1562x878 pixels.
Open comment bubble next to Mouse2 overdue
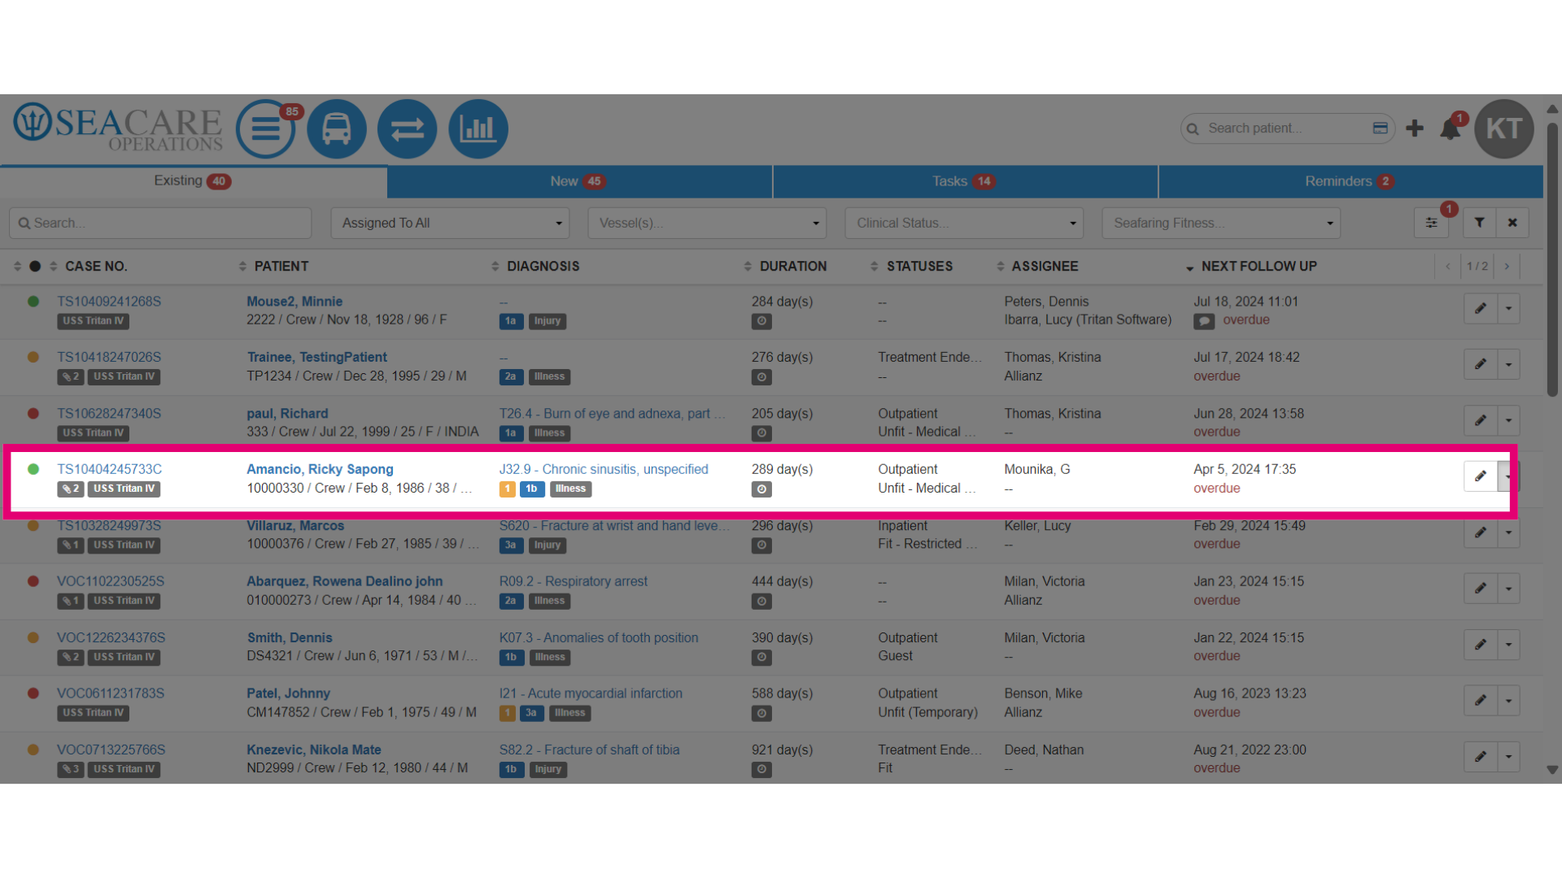coord(1204,321)
